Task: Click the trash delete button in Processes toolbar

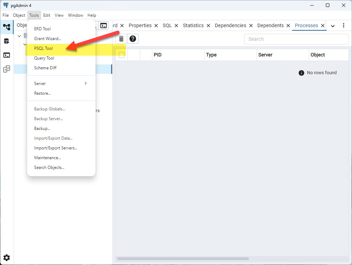Action: (121, 39)
